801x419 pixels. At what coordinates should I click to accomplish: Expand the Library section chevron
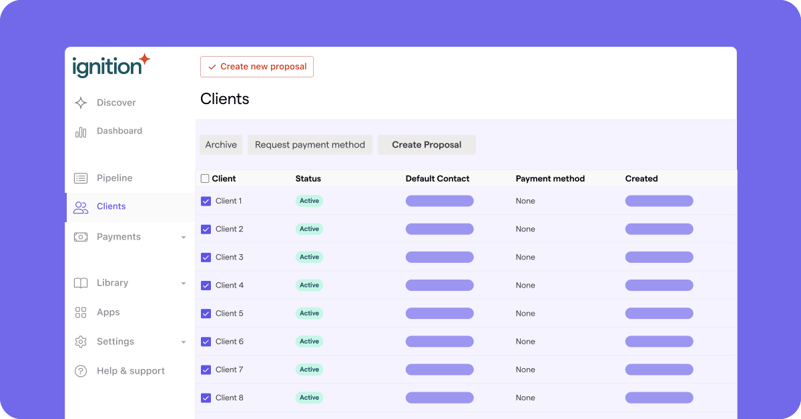click(184, 283)
